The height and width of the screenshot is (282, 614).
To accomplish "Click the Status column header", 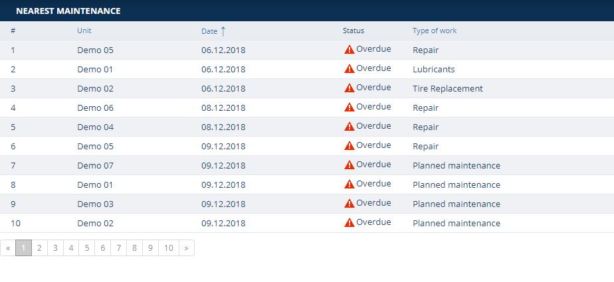I will pyautogui.click(x=354, y=31).
